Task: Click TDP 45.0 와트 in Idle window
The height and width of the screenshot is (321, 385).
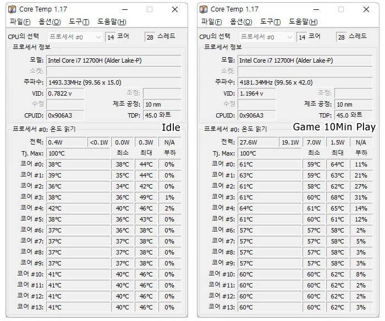Action: tap(162, 115)
